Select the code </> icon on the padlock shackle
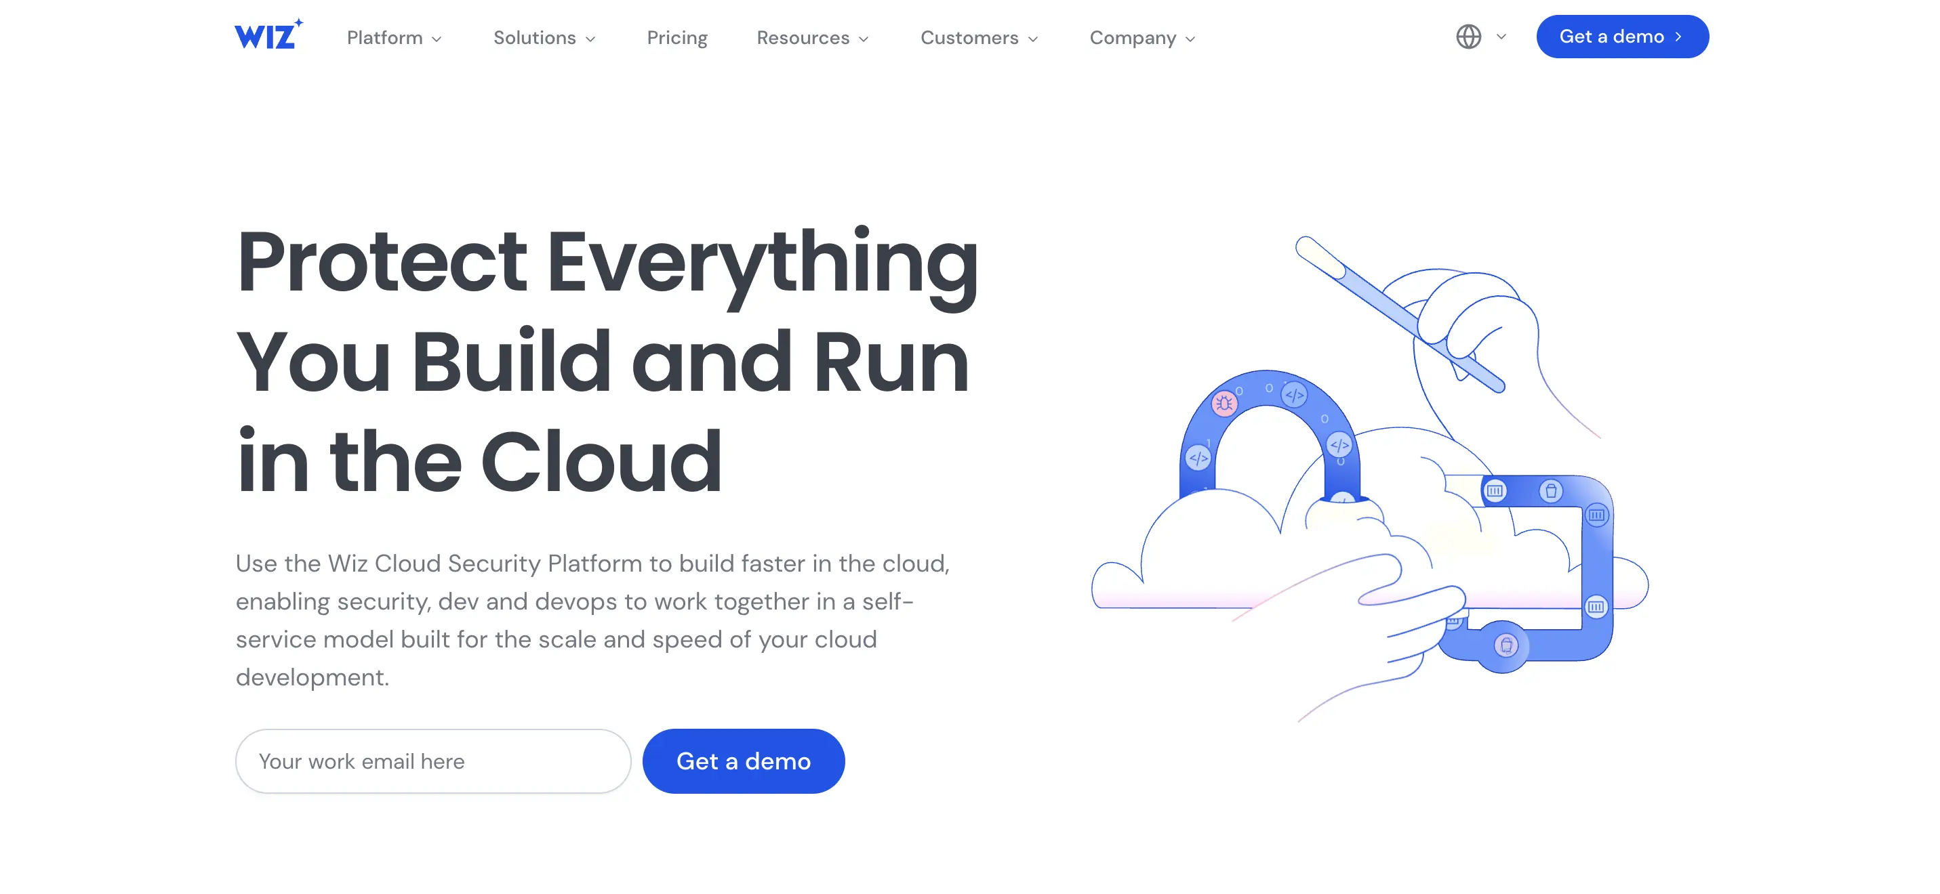 point(1295,394)
